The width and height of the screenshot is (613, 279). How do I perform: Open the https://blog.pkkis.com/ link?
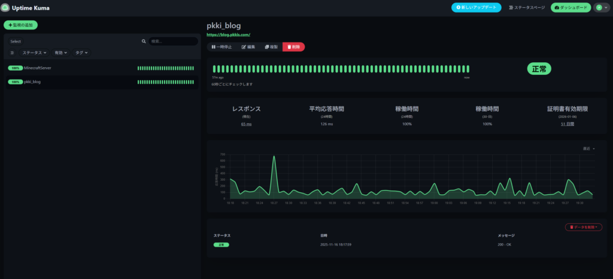coord(228,35)
